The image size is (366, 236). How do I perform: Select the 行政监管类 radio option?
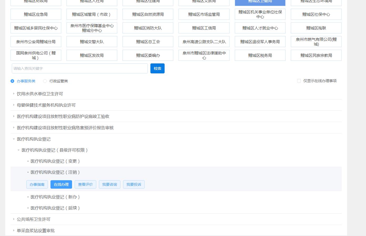point(45,81)
